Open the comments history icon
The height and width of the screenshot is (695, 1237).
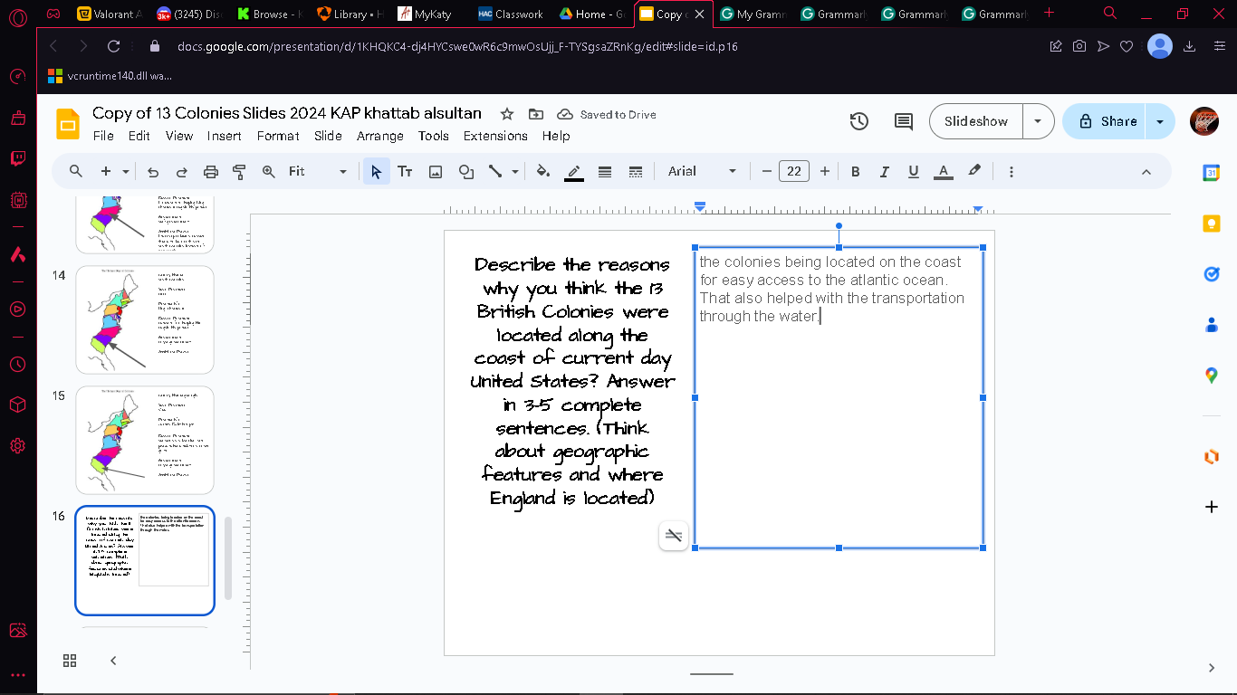(903, 121)
